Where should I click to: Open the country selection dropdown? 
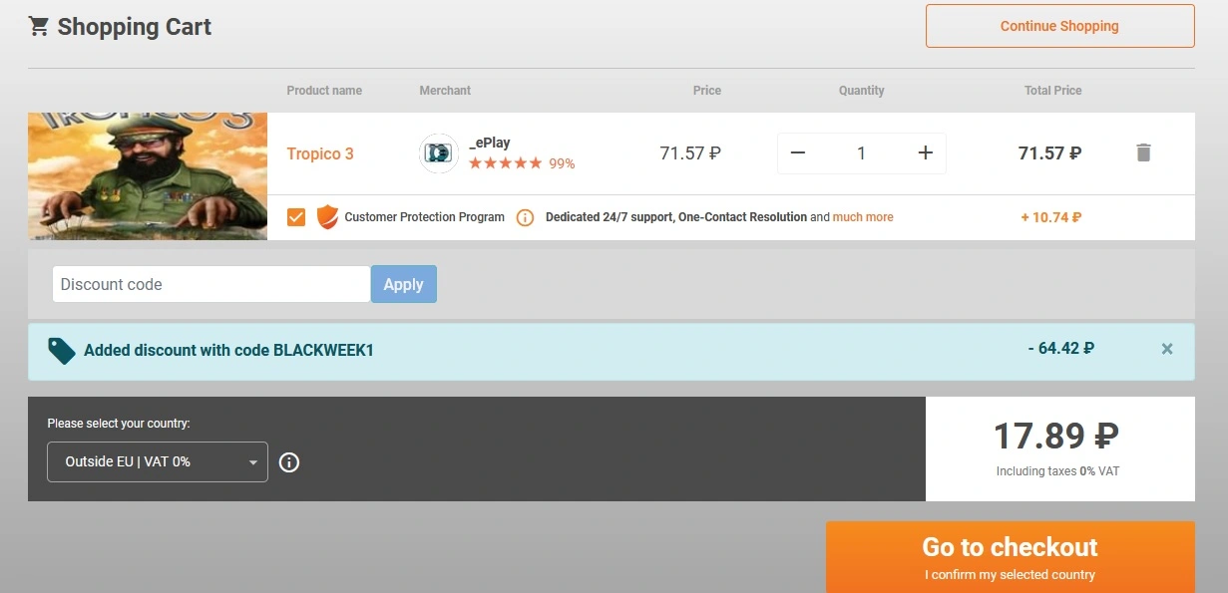[158, 461]
